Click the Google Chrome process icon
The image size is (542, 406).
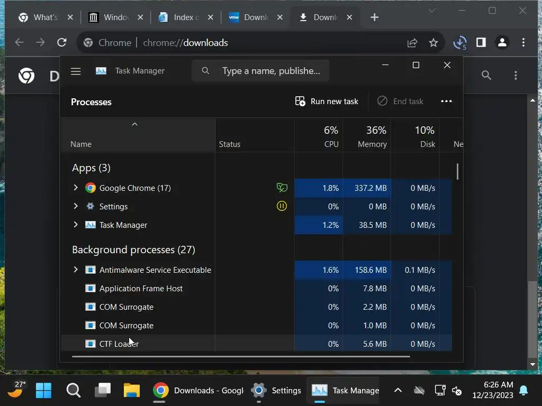pos(91,188)
